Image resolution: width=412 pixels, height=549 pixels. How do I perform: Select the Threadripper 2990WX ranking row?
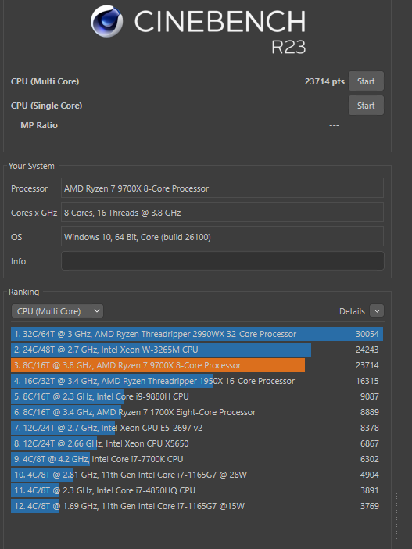click(197, 334)
